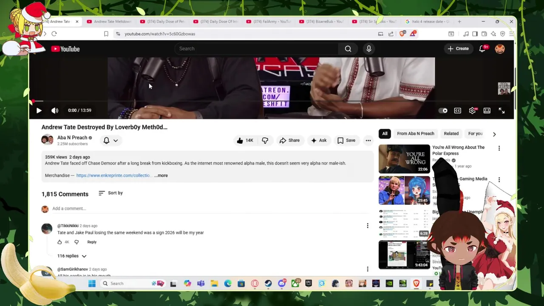Start voice search with microphone icon
This screenshot has width=544, height=306.
tap(369, 48)
